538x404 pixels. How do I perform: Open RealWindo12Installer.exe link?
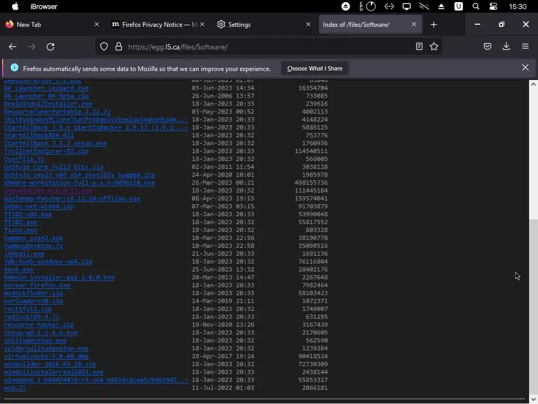pyautogui.click(x=48, y=104)
